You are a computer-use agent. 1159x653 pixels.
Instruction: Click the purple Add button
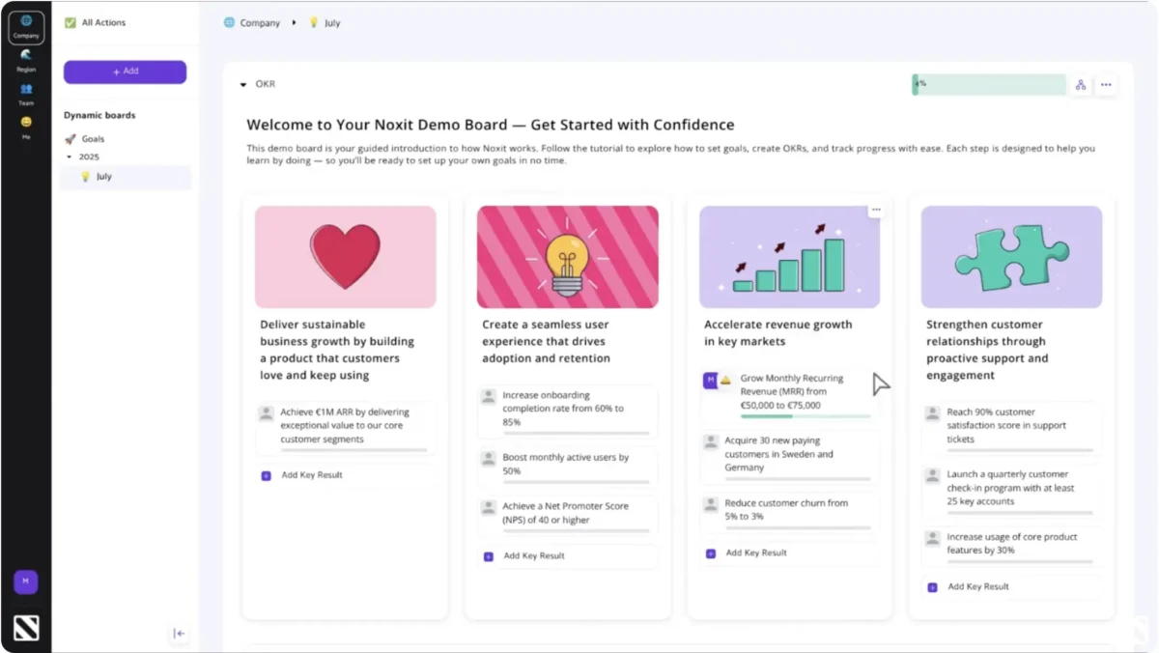point(125,71)
